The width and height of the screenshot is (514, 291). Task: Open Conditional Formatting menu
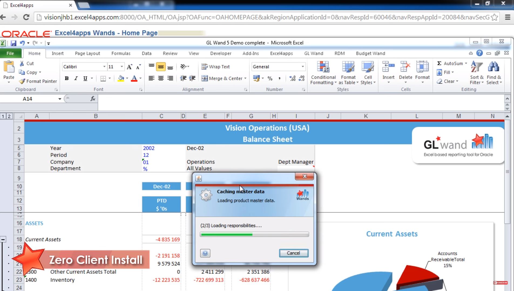(323, 73)
